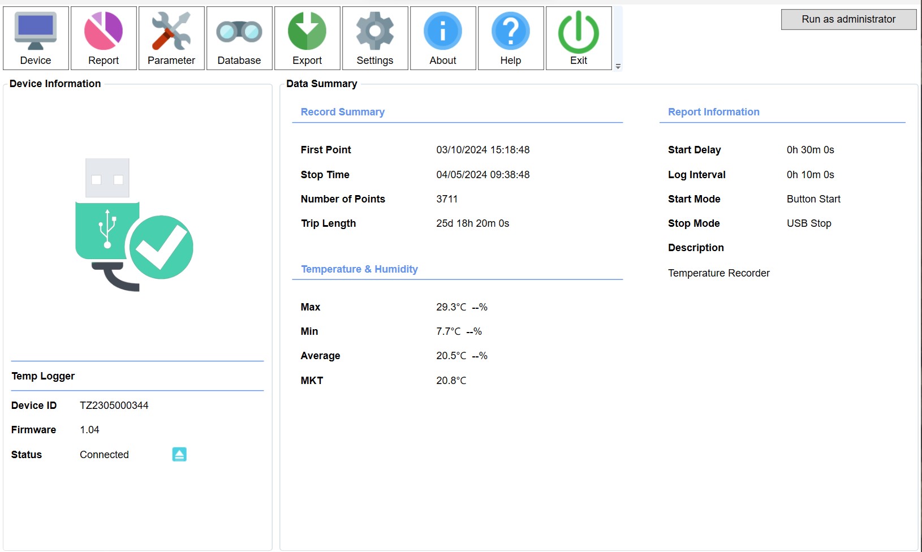Select Stop Time 04/05/2024 09:38:48
922x552 pixels.
click(x=482, y=175)
